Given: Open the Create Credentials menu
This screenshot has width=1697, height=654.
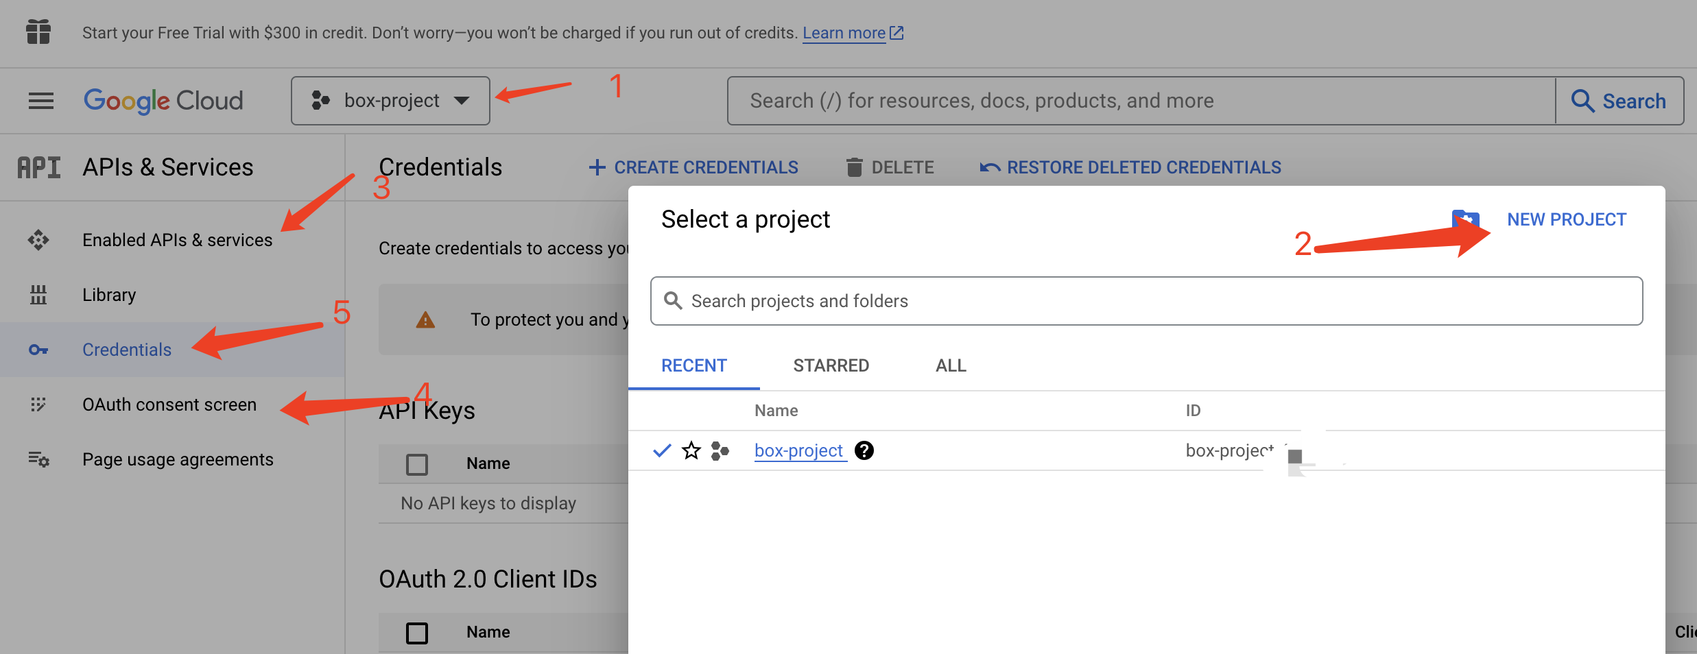Looking at the screenshot, I should click(693, 167).
